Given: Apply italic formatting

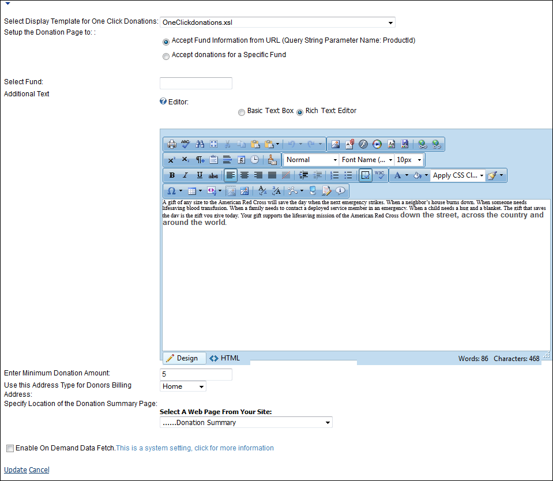Looking at the screenshot, I should 185,175.
